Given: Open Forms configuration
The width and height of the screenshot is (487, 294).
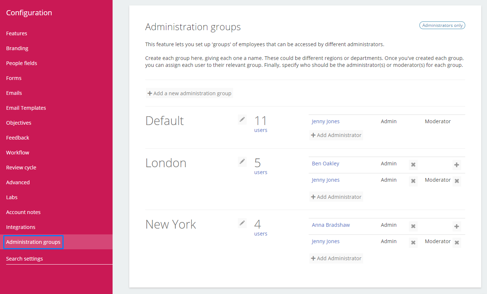Looking at the screenshot, I should [14, 78].
